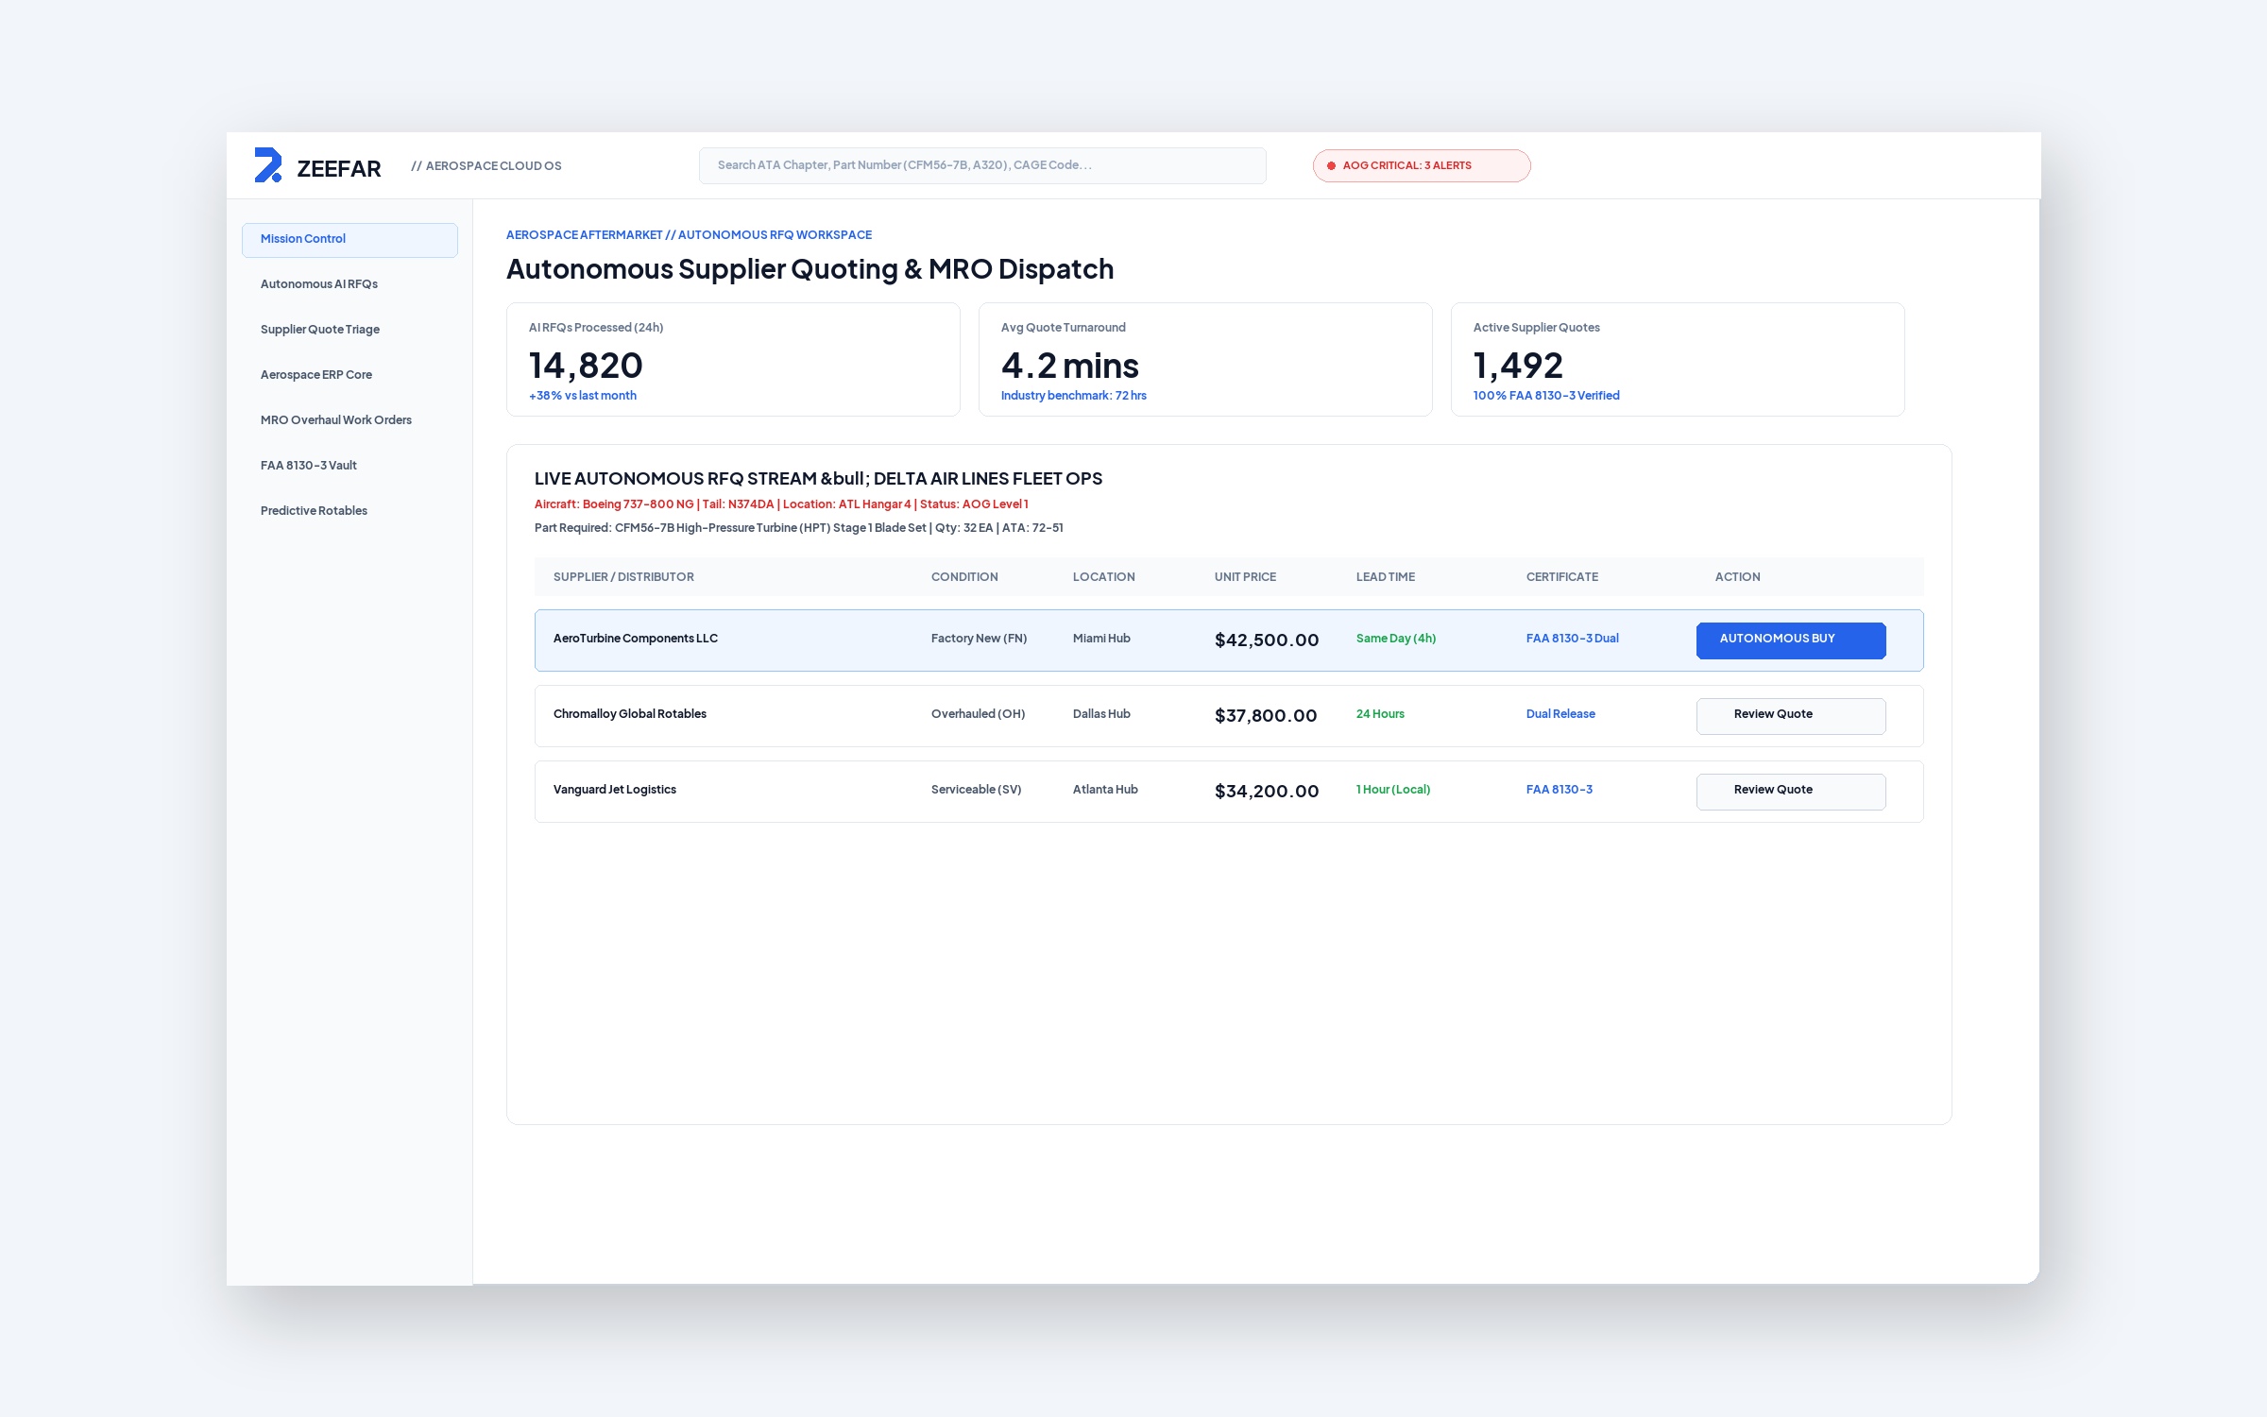Screen dimensions: 2267x1417
Task: Click the FAA 8130-3 Dual certificate link
Action: tap(1573, 639)
